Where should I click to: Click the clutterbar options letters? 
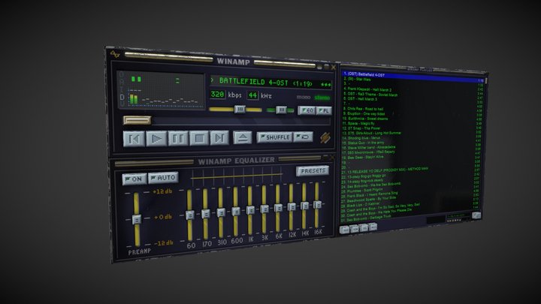(x=122, y=90)
